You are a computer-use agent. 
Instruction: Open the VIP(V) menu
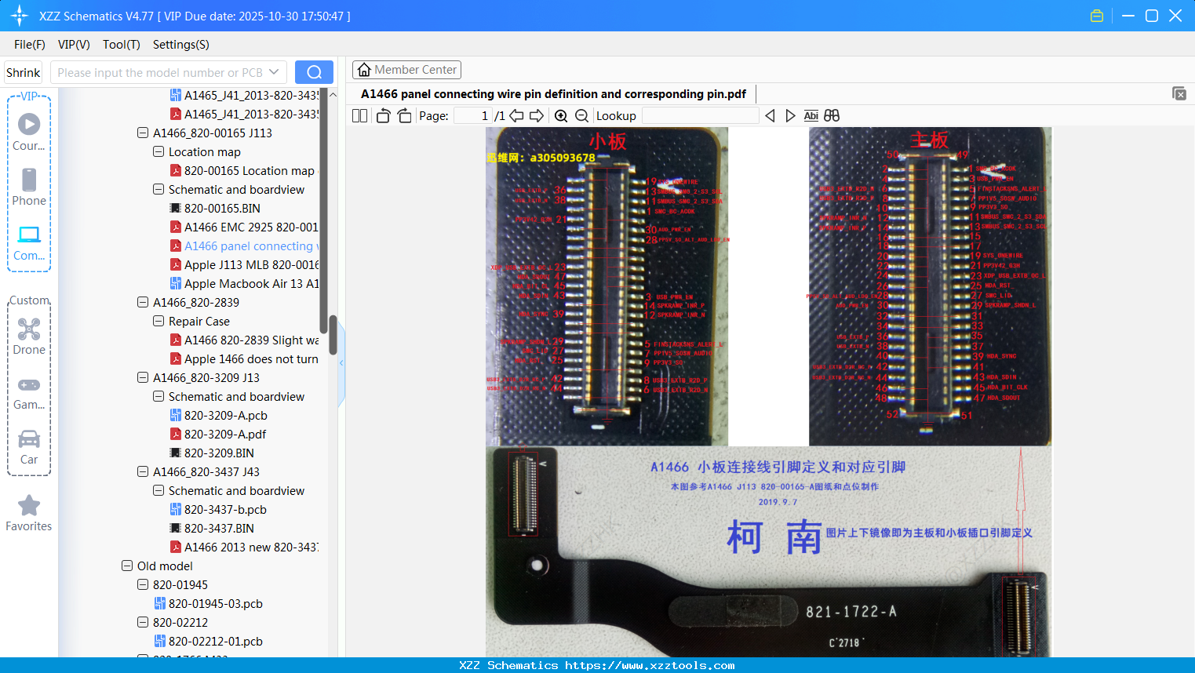[x=74, y=45]
